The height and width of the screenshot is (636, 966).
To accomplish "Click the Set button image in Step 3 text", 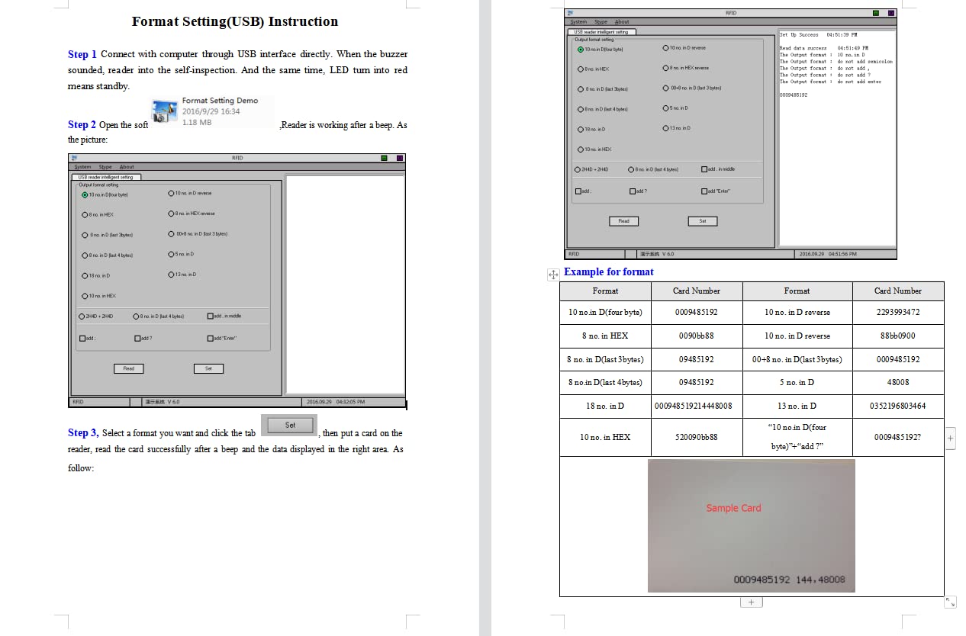I will click(289, 426).
